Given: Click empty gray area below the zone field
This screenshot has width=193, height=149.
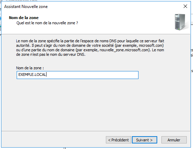Looking at the screenshot, I should click(96, 104).
